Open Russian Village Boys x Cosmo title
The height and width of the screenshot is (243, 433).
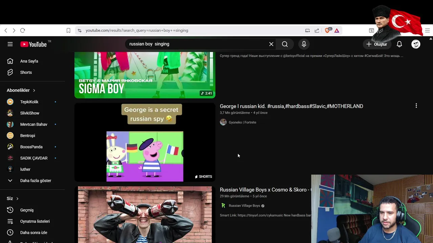point(265,190)
